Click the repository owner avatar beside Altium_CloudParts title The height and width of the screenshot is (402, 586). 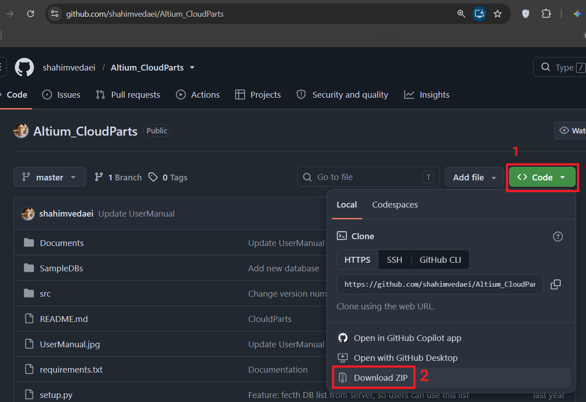(21, 131)
